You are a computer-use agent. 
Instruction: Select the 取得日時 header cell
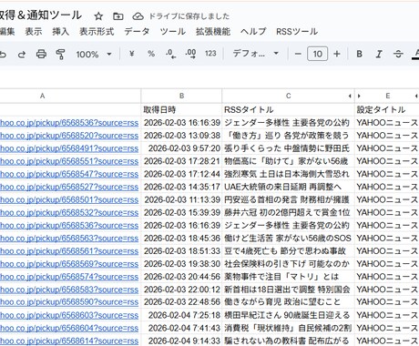click(x=181, y=110)
